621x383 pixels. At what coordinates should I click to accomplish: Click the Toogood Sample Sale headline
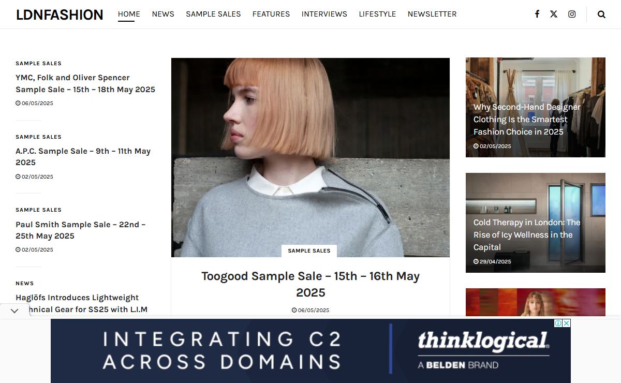pos(310,284)
